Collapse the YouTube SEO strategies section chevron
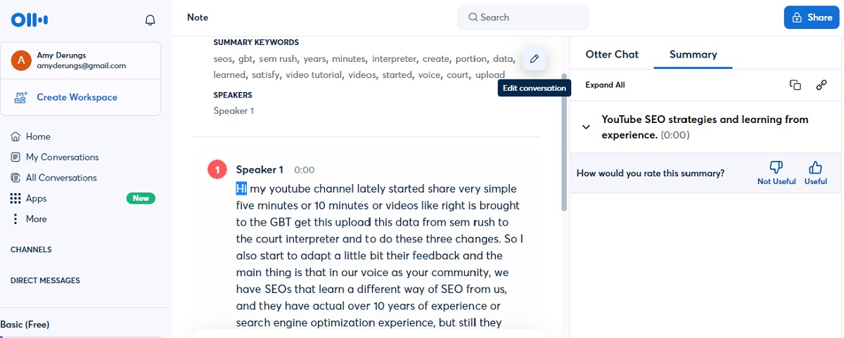The image size is (844, 338). pos(585,127)
